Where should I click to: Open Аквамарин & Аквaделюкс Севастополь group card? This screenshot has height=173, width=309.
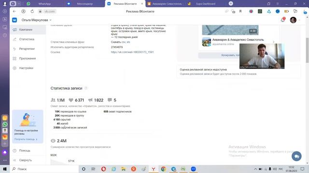238,39
